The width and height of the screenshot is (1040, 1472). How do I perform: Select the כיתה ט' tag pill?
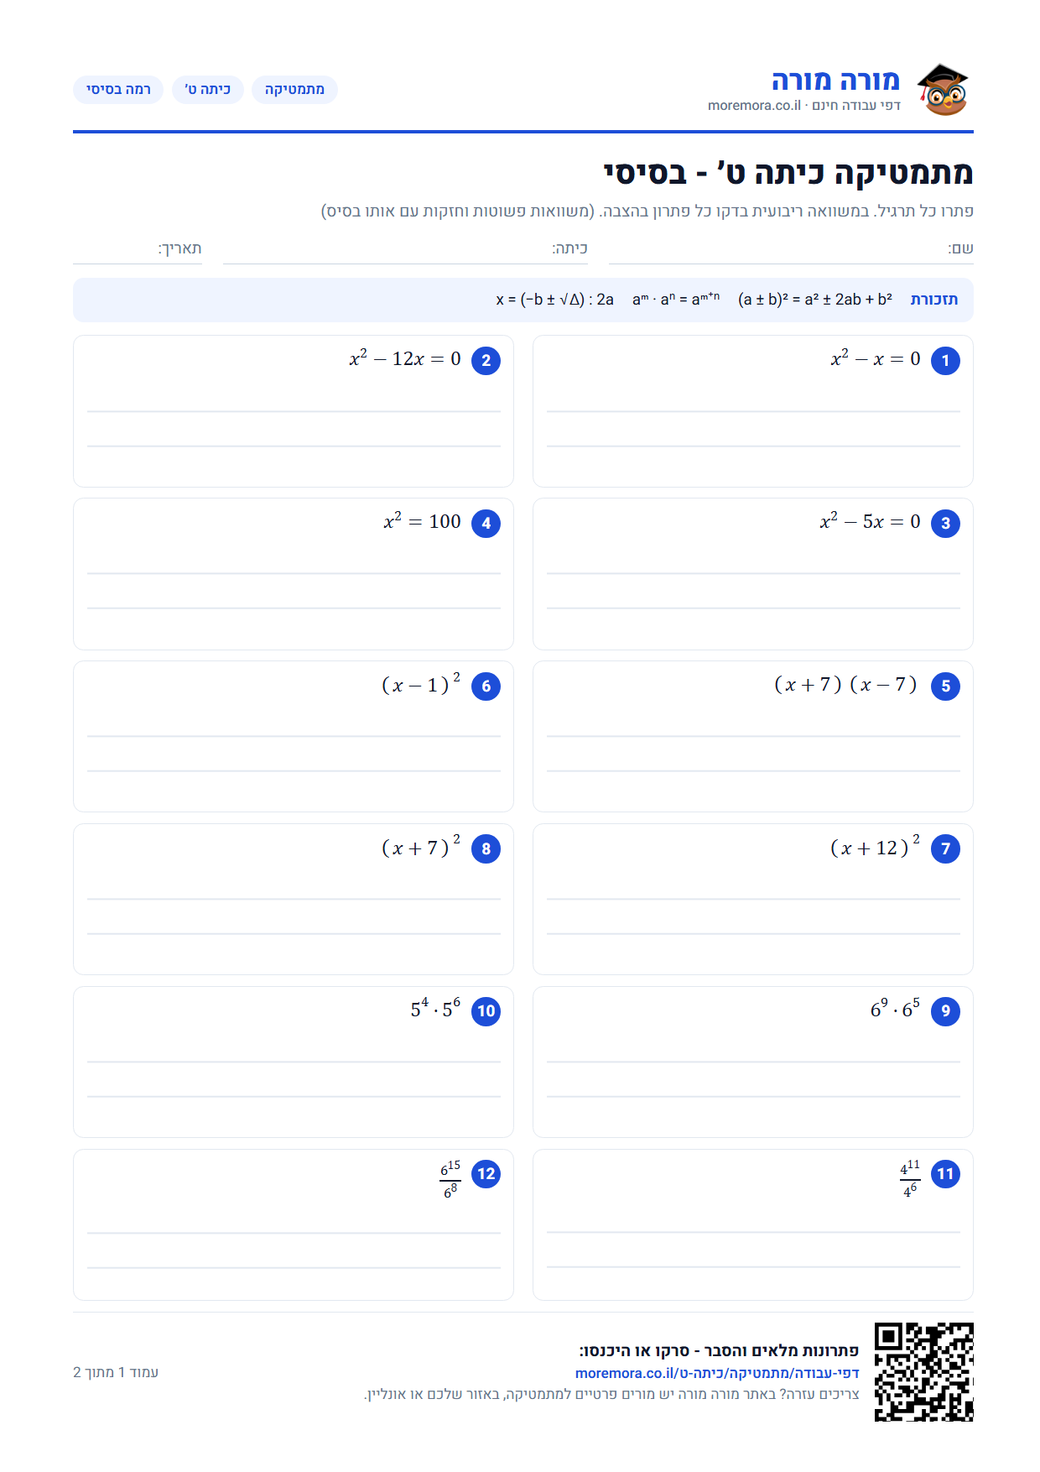coord(207,90)
